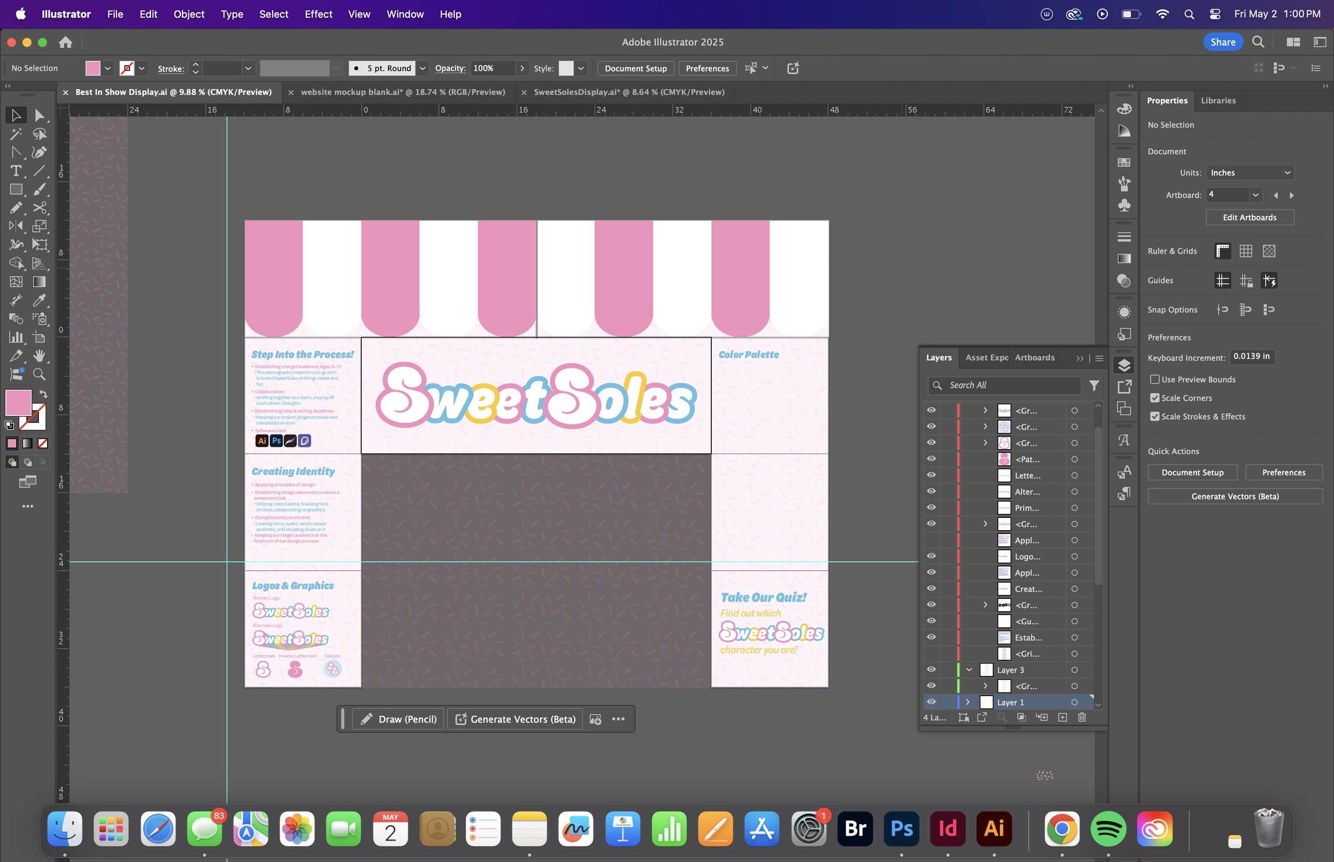Screen dimensions: 1334x862
Task: Open the Effect menu
Action: (x=318, y=14)
